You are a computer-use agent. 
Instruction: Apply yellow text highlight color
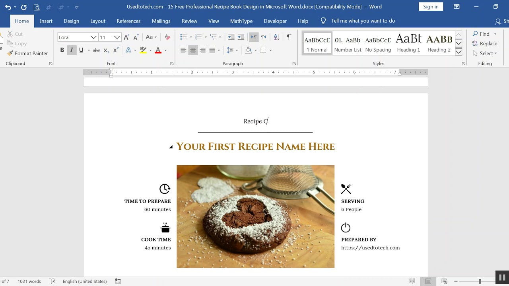coord(143,50)
